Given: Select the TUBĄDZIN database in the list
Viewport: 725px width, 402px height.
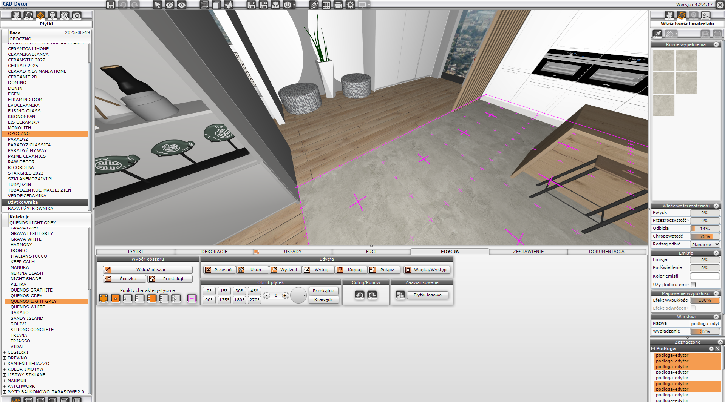Looking at the screenshot, I should tap(20, 184).
